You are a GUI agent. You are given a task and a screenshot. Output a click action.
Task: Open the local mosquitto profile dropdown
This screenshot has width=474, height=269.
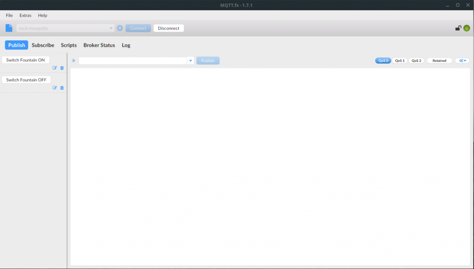(x=111, y=28)
